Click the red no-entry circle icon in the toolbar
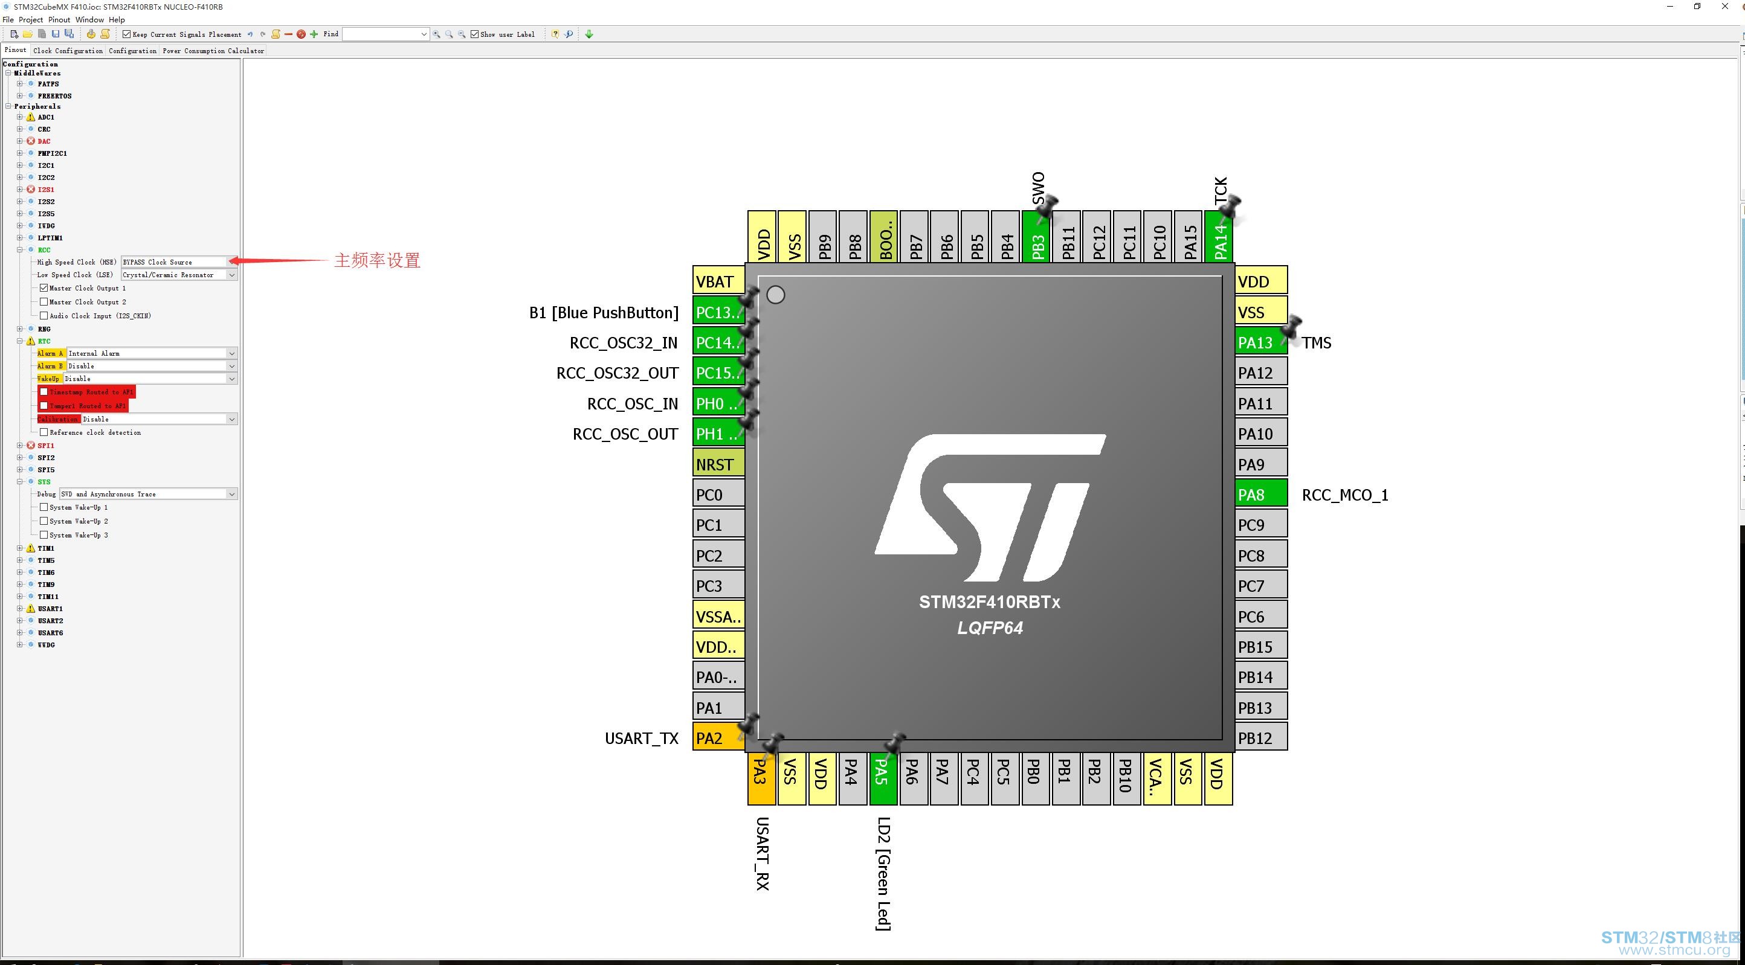 pos(301,34)
